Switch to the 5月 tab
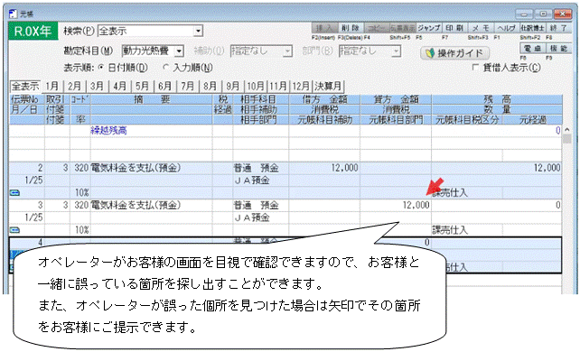 [142, 86]
